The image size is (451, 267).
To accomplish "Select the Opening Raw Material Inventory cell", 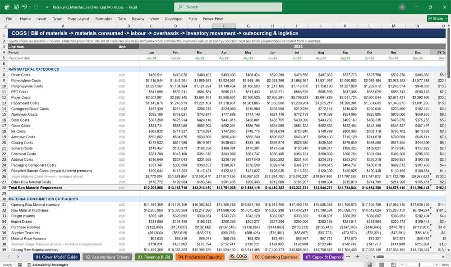I will pyautogui.click(x=63, y=205).
